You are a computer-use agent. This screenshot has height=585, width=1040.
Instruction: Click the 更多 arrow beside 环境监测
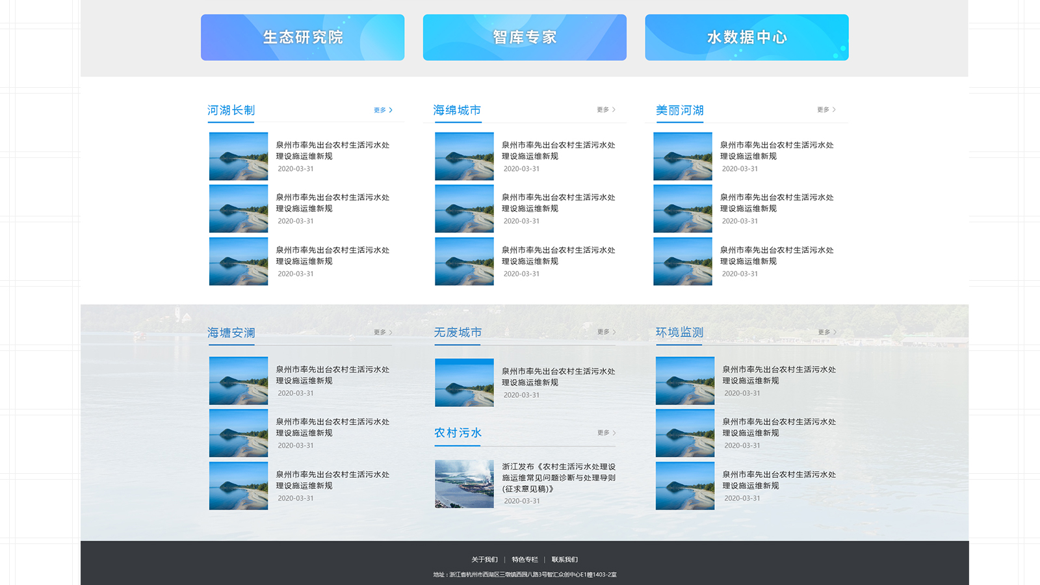point(827,332)
